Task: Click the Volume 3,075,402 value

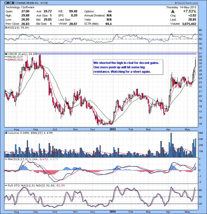Action: (x=189, y=24)
